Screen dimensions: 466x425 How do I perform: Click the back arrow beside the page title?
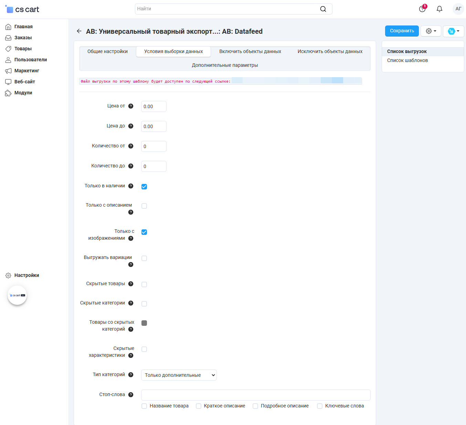pos(79,31)
